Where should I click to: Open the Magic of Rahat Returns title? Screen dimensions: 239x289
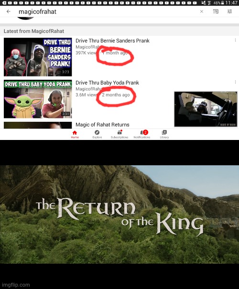(102, 125)
